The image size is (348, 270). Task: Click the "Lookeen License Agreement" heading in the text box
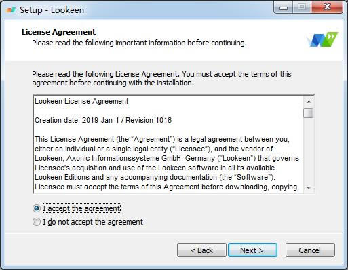point(81,101)
